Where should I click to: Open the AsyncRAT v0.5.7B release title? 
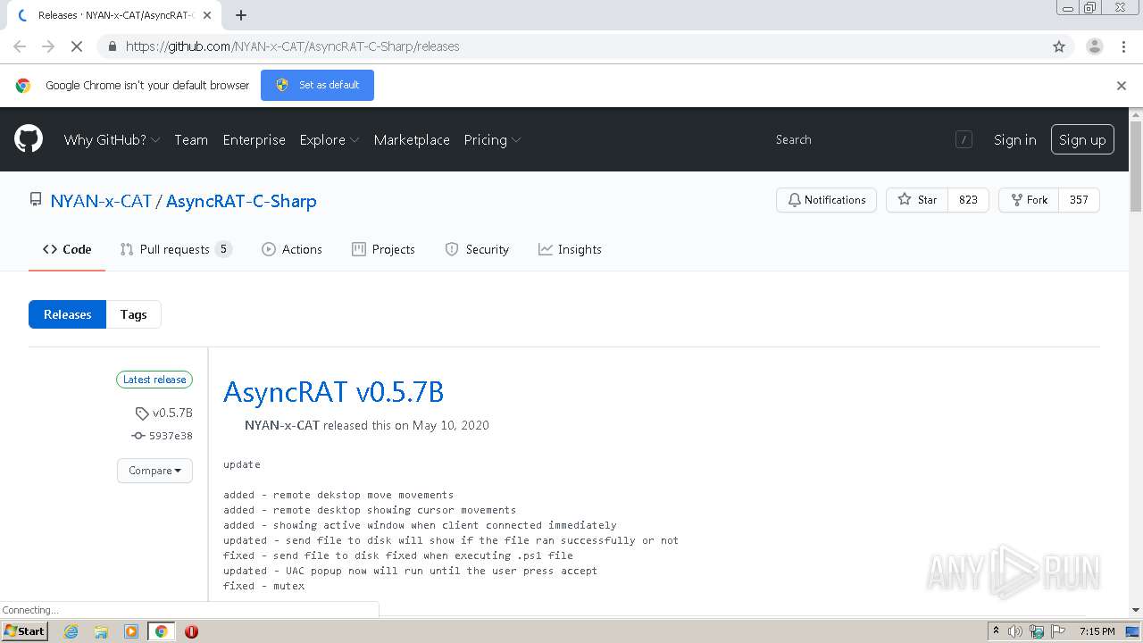click(x=333, y=392)
